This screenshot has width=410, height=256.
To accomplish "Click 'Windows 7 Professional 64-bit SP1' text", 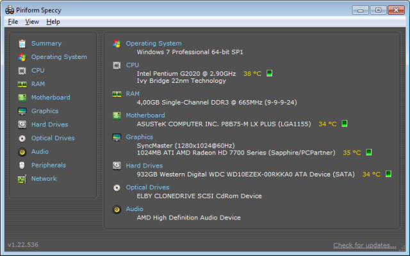I will pos(190,52).
